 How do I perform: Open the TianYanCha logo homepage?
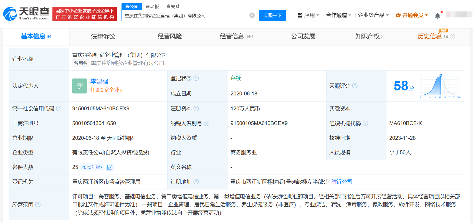[x=26, y=14]
